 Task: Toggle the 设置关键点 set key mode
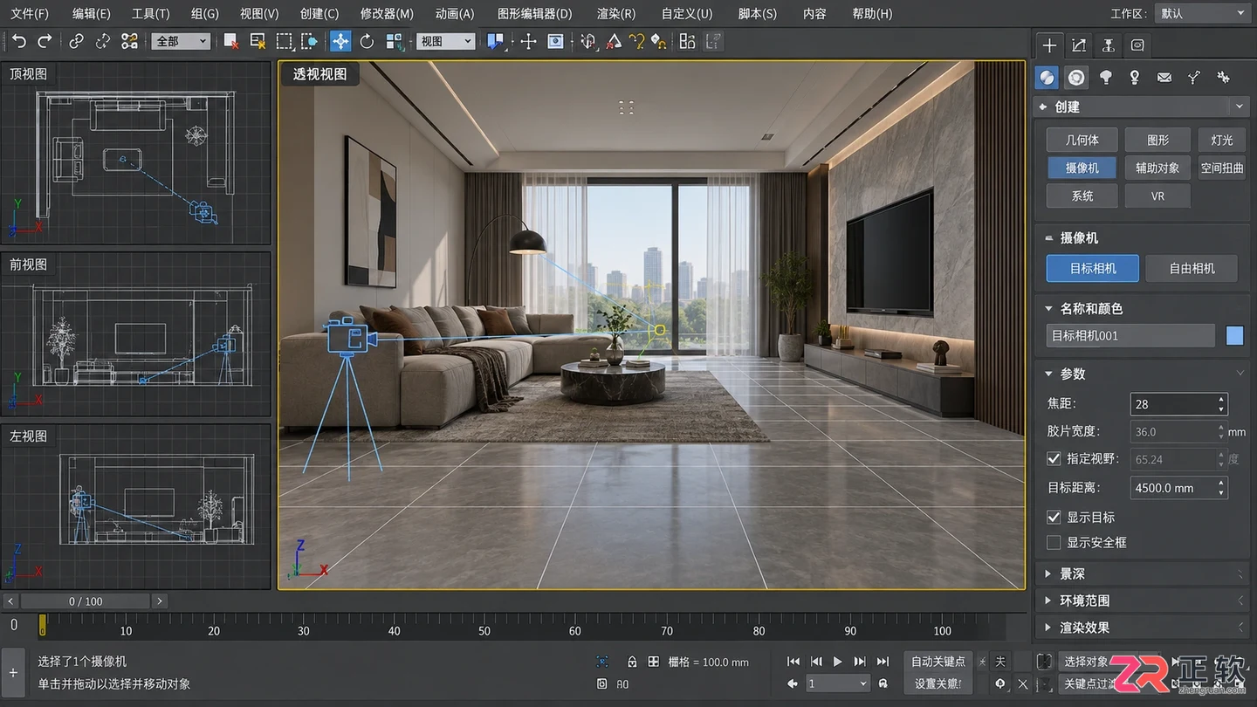[938, 683]
